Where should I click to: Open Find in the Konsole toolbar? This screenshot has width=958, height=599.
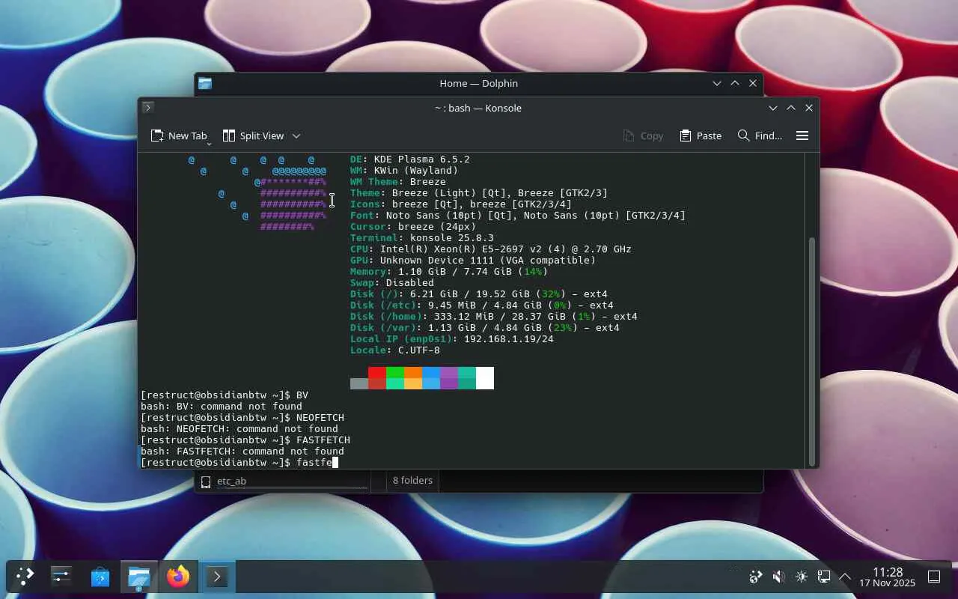pyautogui.click(x=760, y=136)
